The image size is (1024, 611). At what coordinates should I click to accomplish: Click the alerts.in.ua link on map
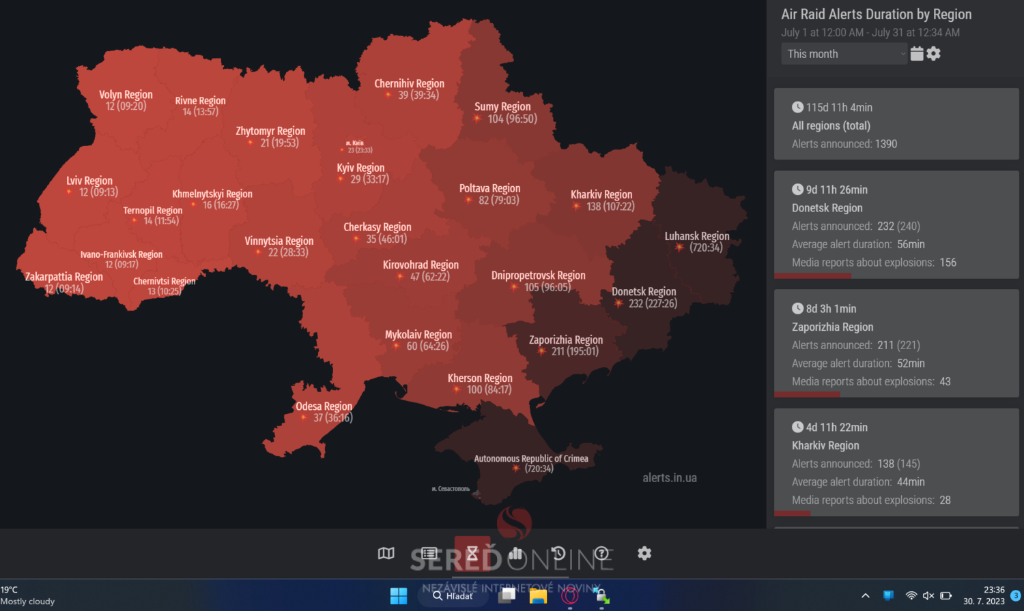click(x=669, y=478)
